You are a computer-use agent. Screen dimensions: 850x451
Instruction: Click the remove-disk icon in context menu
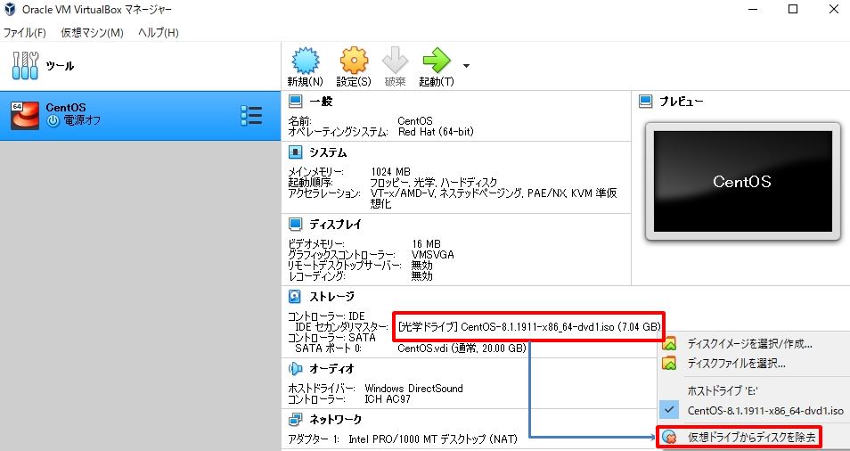click(x=670, y=438)
